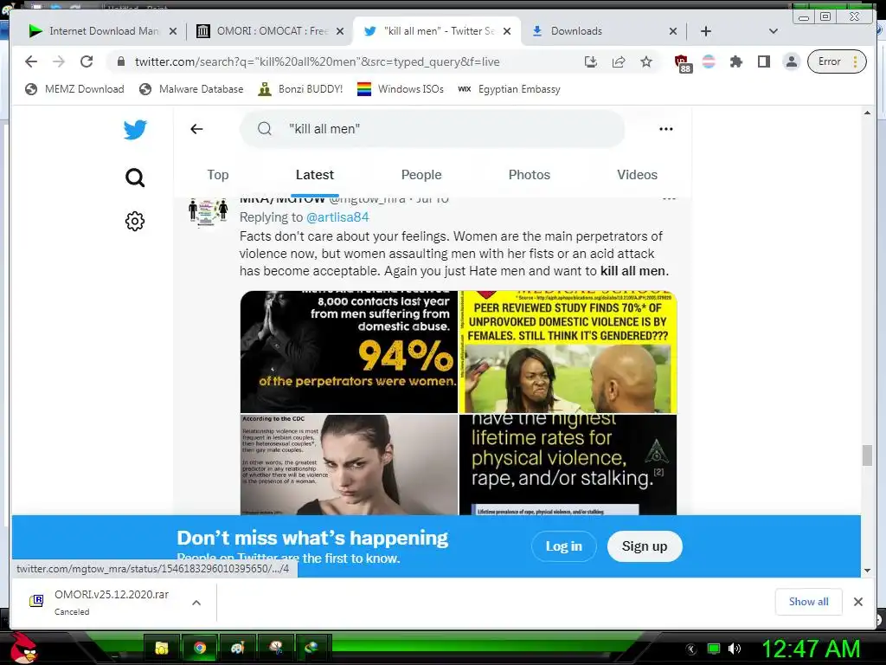The height and width of the screenshot is (665, 886).
Task: Click the volume speaker tray icon
Action: [x=735, y=649]
